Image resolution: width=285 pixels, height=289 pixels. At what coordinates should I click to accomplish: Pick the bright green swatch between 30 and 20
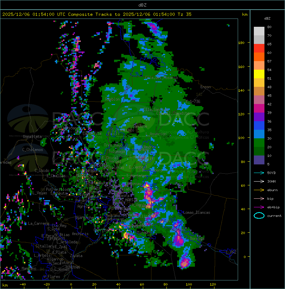tap(259, 143)
